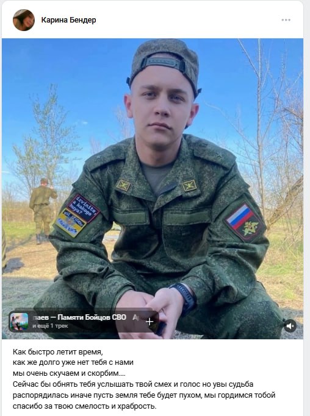Click the line 'как же долго уже нет'
Viewport: 310px width, 416px height.
point(73,362)
